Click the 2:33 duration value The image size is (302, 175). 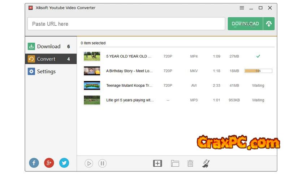216,85
